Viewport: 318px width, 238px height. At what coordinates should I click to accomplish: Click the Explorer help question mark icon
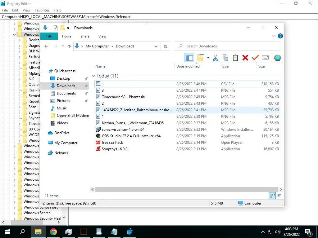point(280,36)
